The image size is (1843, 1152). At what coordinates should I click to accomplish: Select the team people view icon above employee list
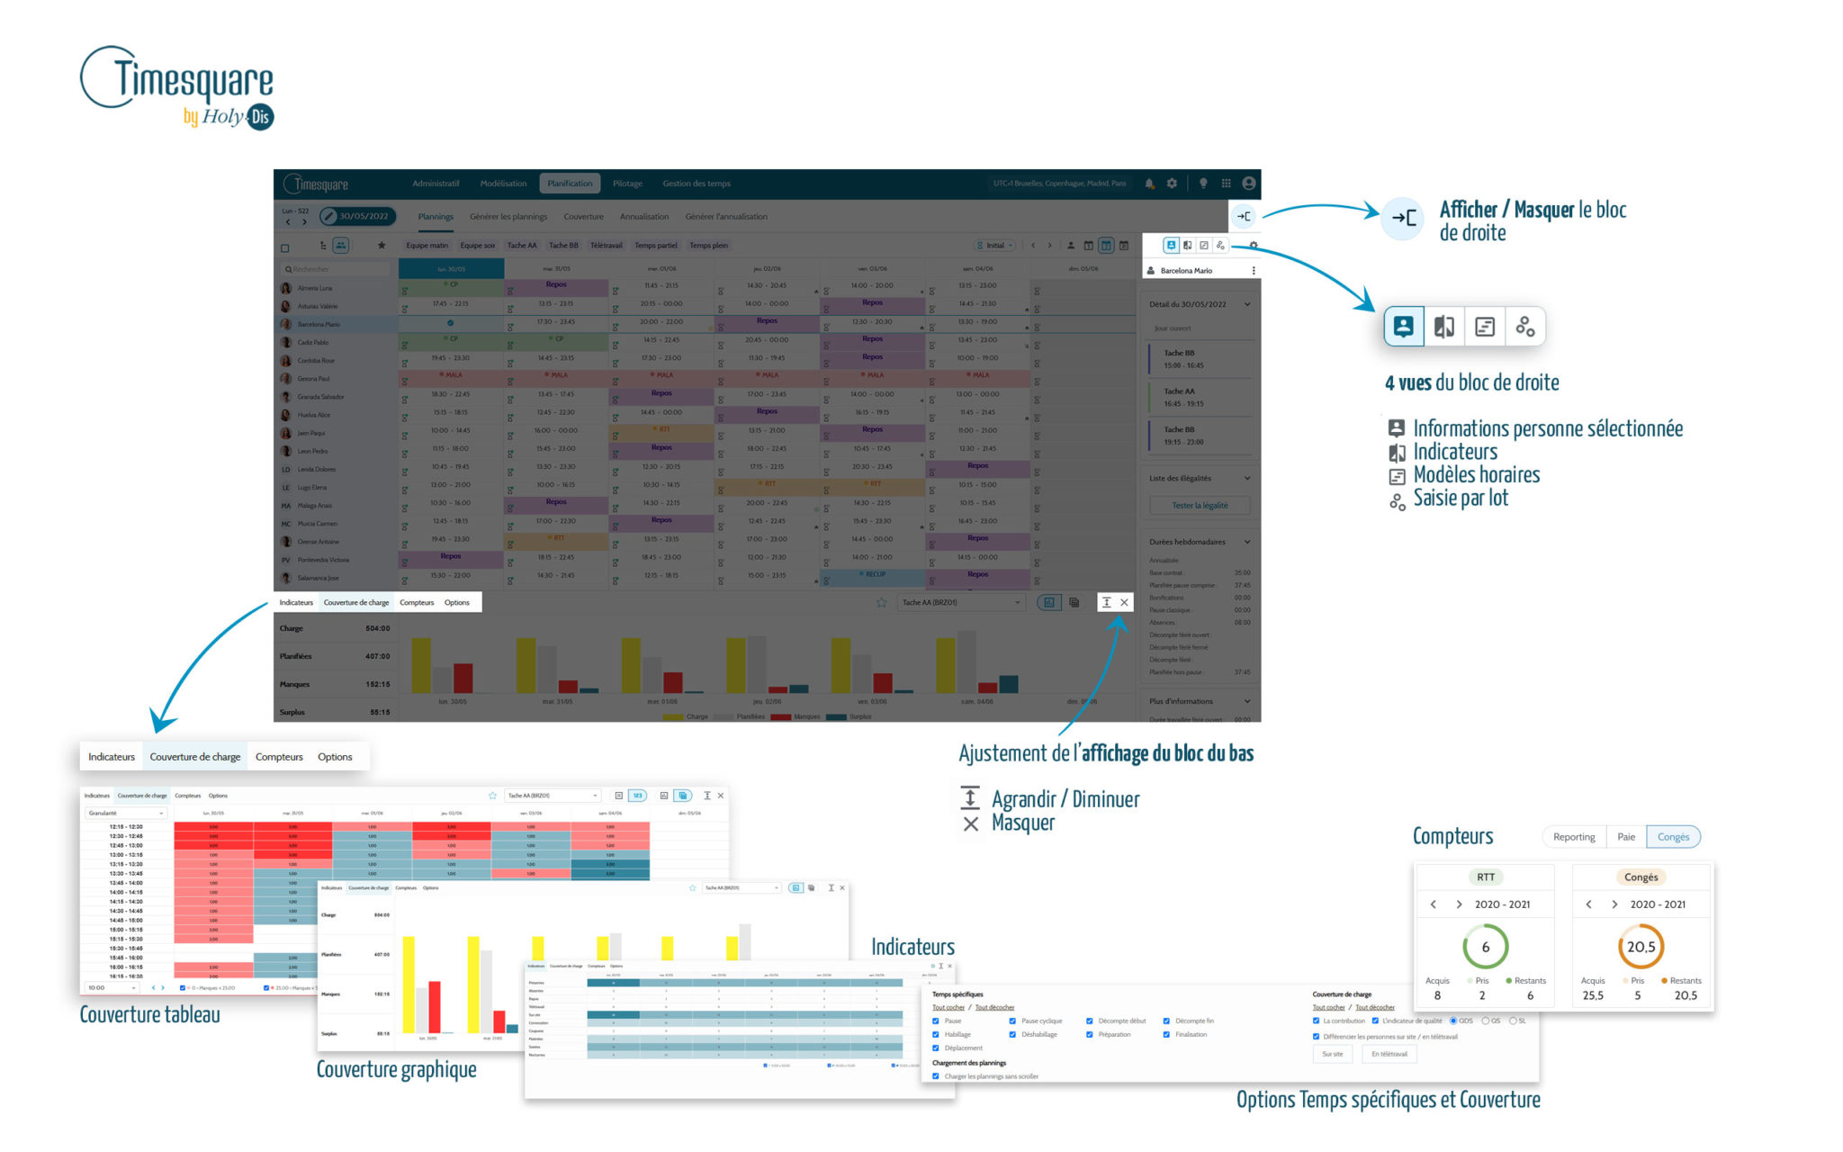(341, 245)
